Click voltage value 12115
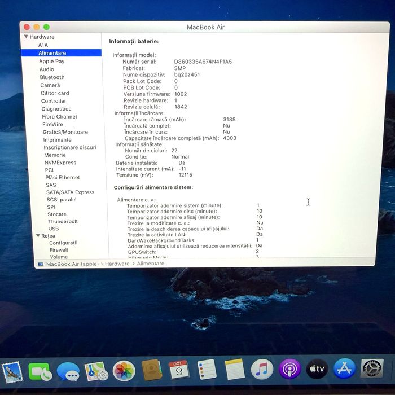This screenshot has width=395, height=395. (186, 175)
